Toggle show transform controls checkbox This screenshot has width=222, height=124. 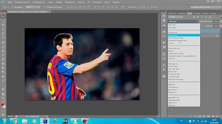(45, 7)
